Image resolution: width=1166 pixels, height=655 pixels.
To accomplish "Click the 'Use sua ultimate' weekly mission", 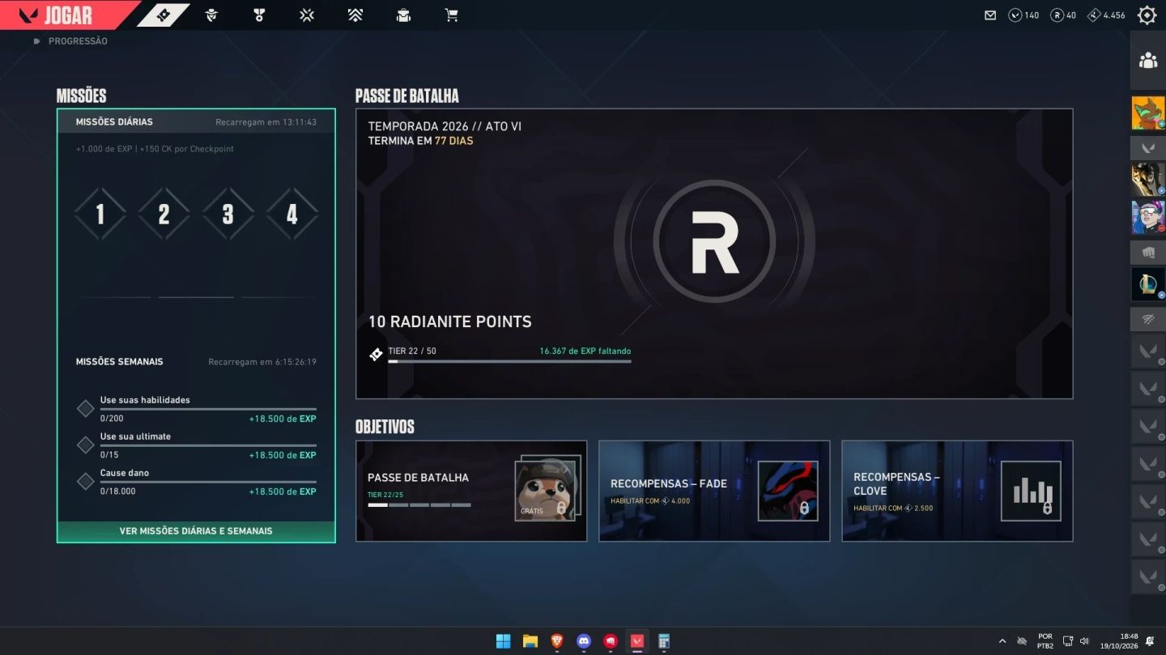I will [196, 445].
